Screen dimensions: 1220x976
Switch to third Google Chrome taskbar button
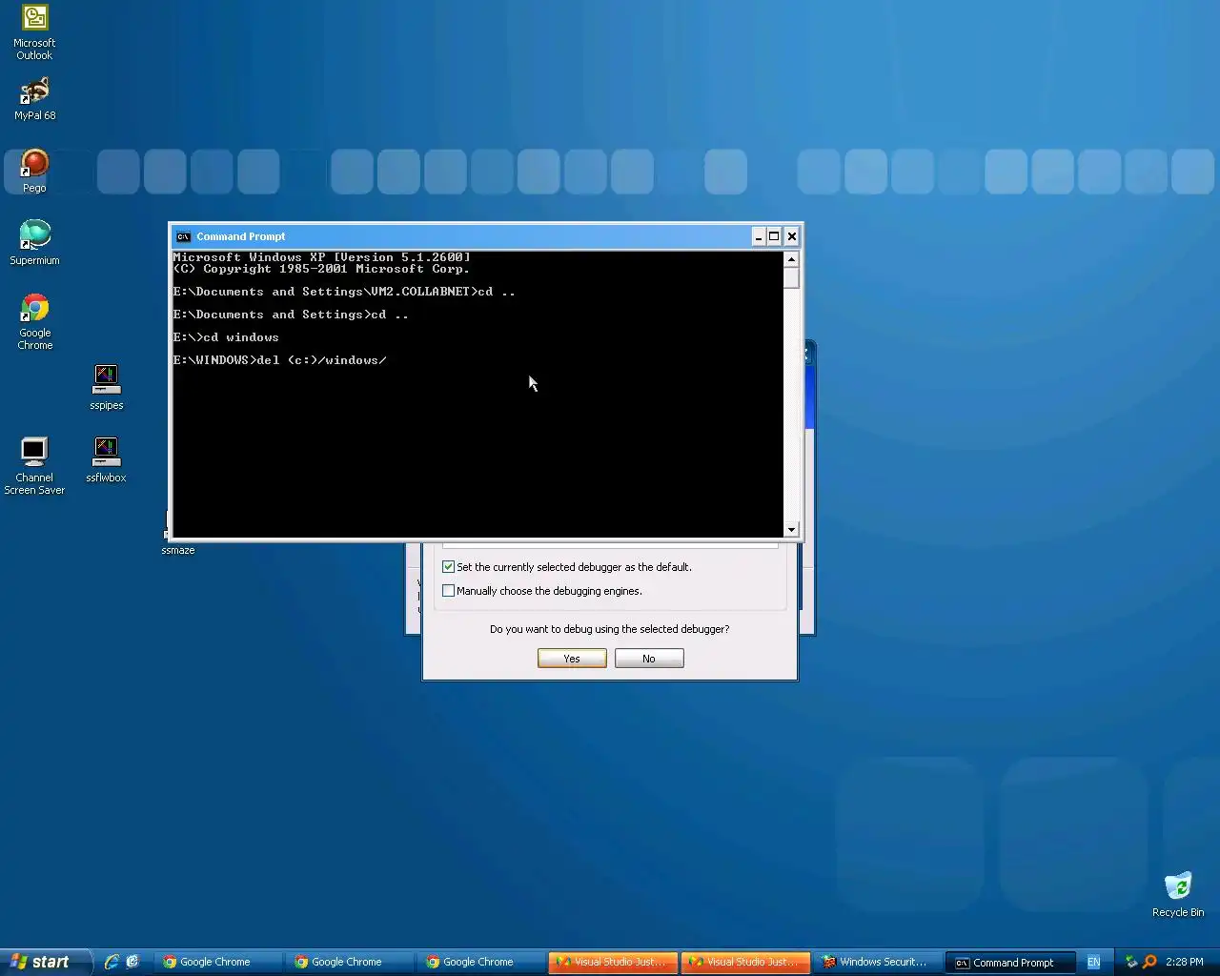(x=480, y=962)
